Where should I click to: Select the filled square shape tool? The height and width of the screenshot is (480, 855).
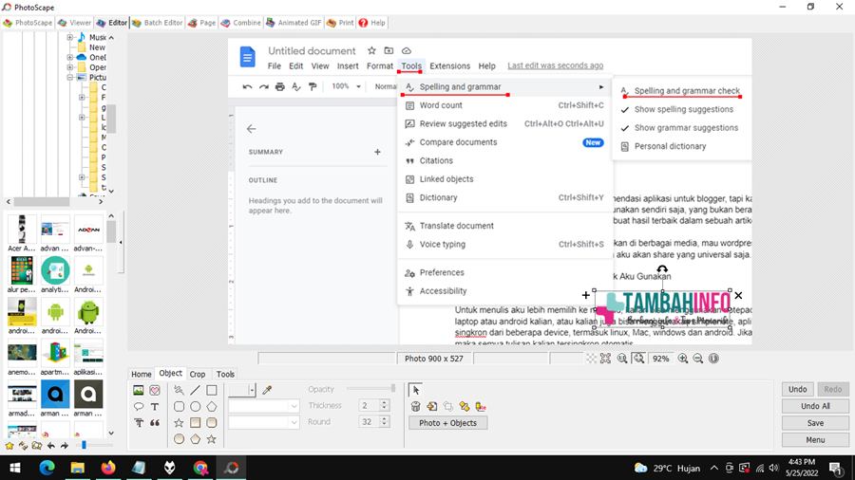(195, 423)
